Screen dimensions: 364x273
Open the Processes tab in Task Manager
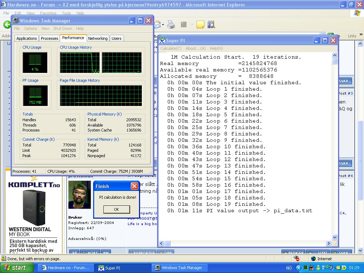[49, 38]
